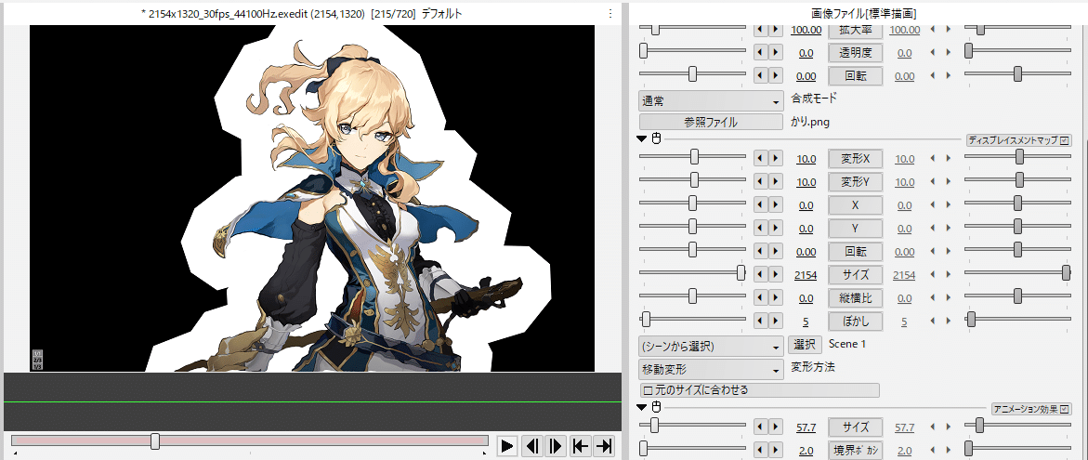Image resolution: width=1088 pixels, height=460 pixels.
Task: Click the left 10.0 value of 変形X
Action: 806,159
